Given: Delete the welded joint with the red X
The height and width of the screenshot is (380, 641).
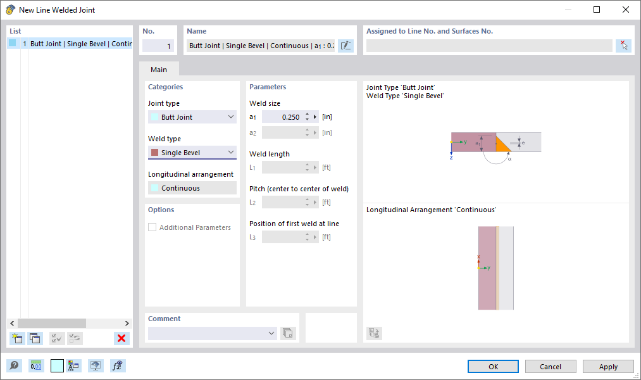Looking at the screenshot, I should 121,338.
